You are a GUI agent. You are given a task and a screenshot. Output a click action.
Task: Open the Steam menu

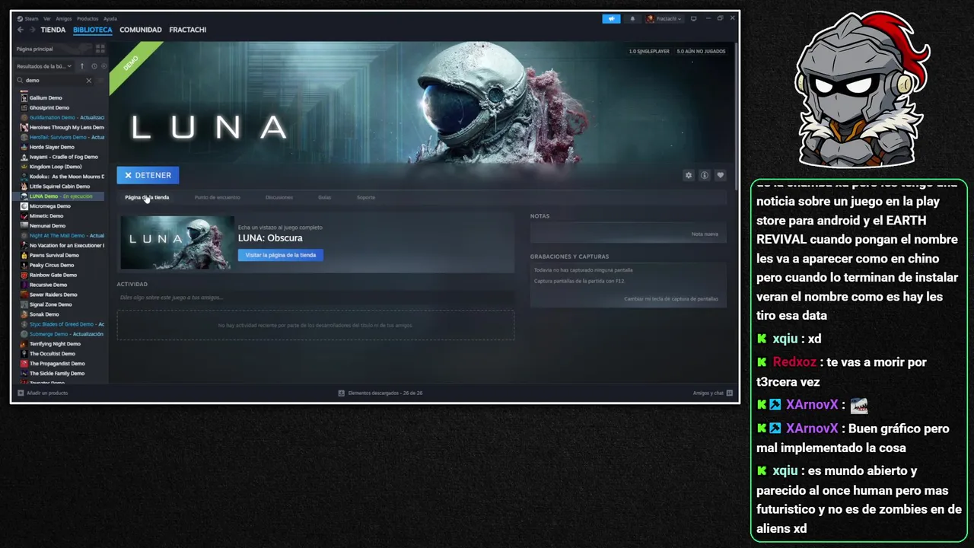click(29, 18)
